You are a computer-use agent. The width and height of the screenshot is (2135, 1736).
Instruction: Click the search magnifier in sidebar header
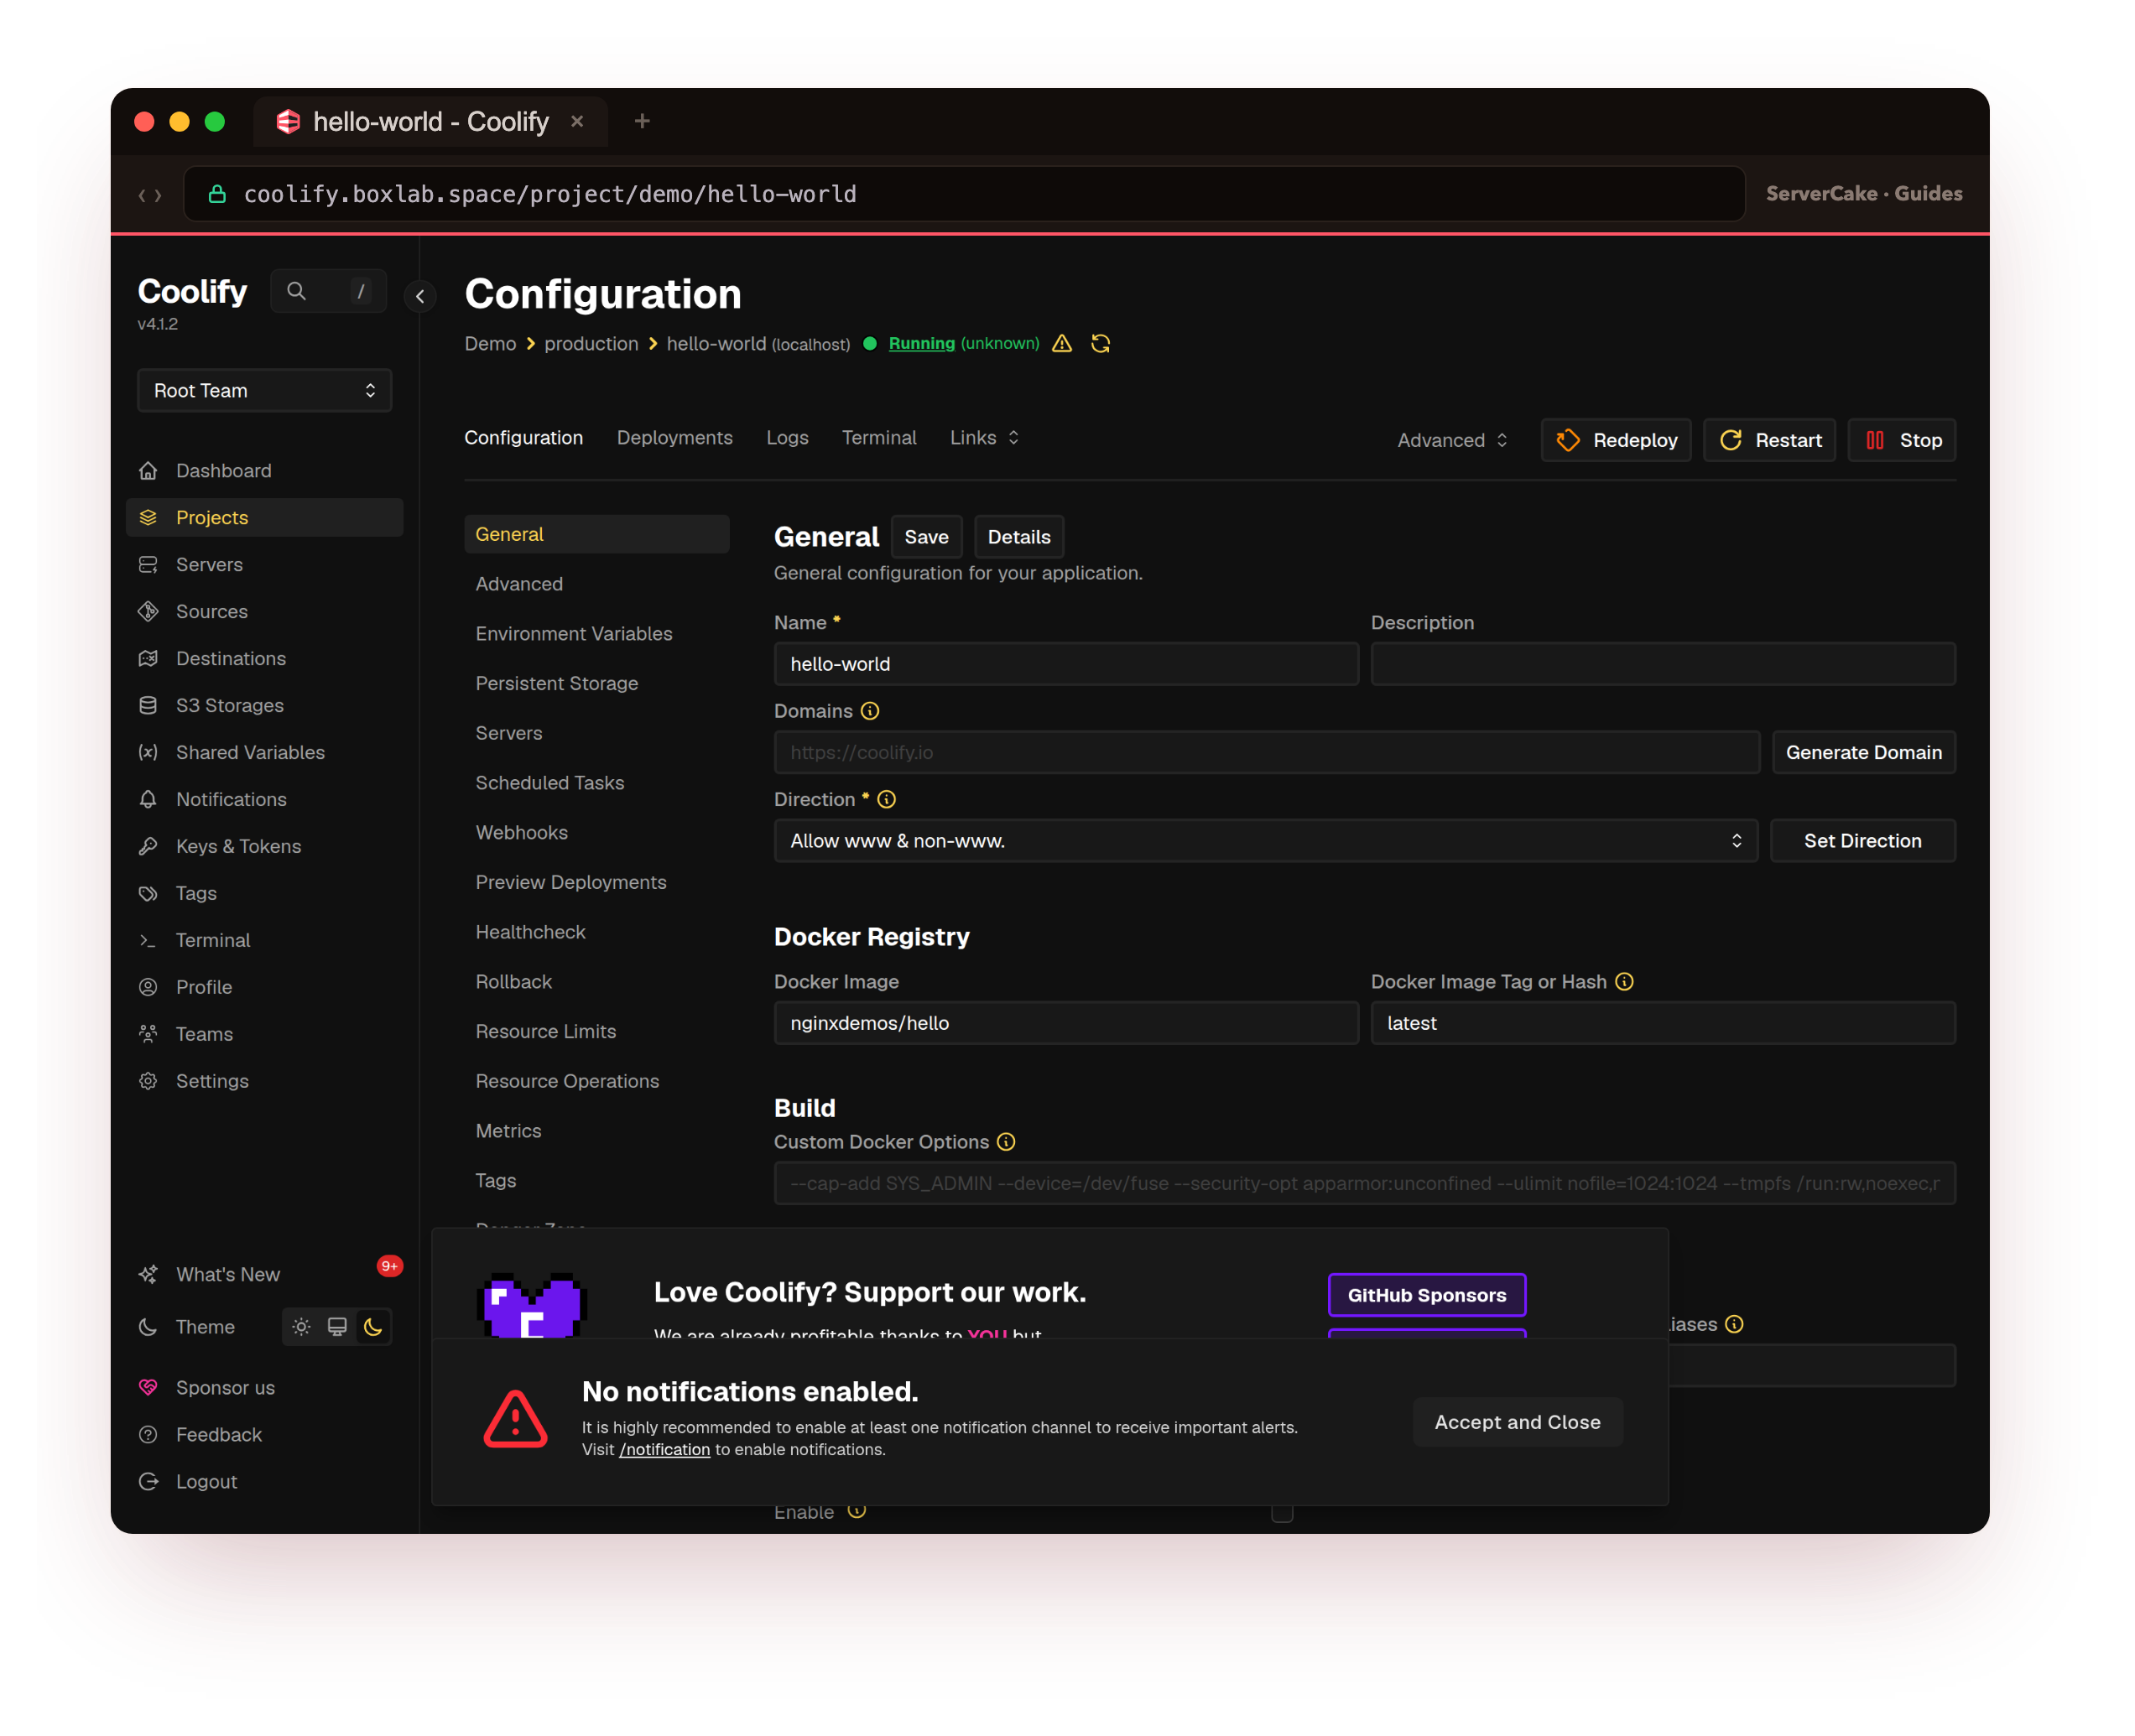296,291
